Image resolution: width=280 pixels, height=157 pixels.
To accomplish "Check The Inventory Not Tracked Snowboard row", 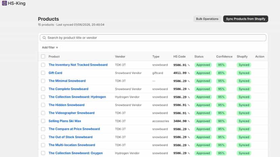I will [x=43, y=65].
